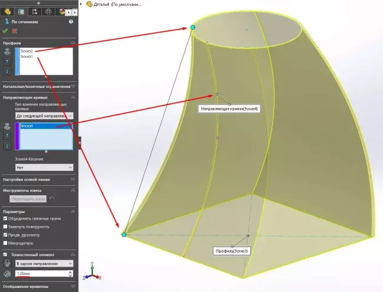Click the guide curve selection icon
This screenshot has height=292, width=383.
point(7,126)
